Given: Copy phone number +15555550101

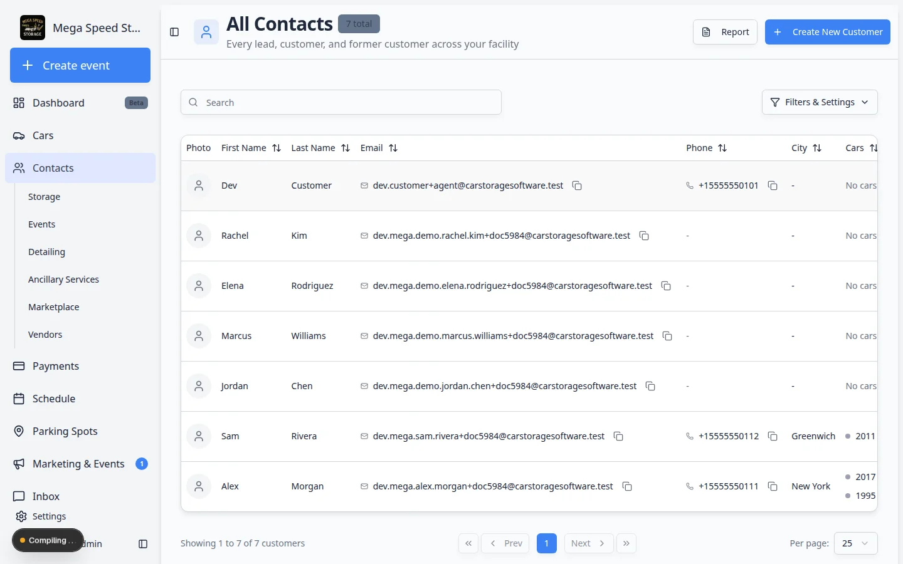Looking at the screenshot, I should tap(773, 185).
